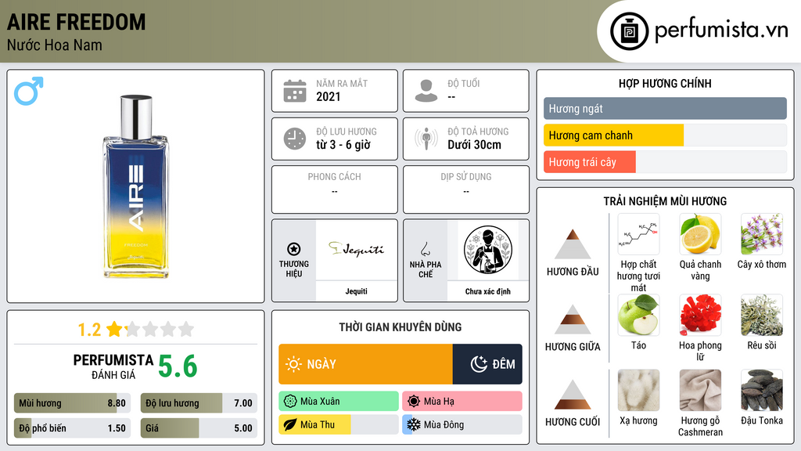This screenshot has height=451, width=801.
Task: Click the 'PHONG CÁCH' style box
Action: [335, 189]
